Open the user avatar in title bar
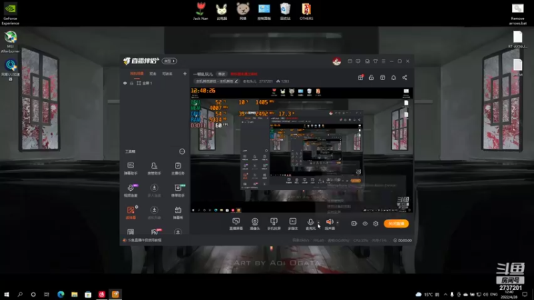Image resolution: width=534 pixels, height=300 pixels. pos(336,61)
